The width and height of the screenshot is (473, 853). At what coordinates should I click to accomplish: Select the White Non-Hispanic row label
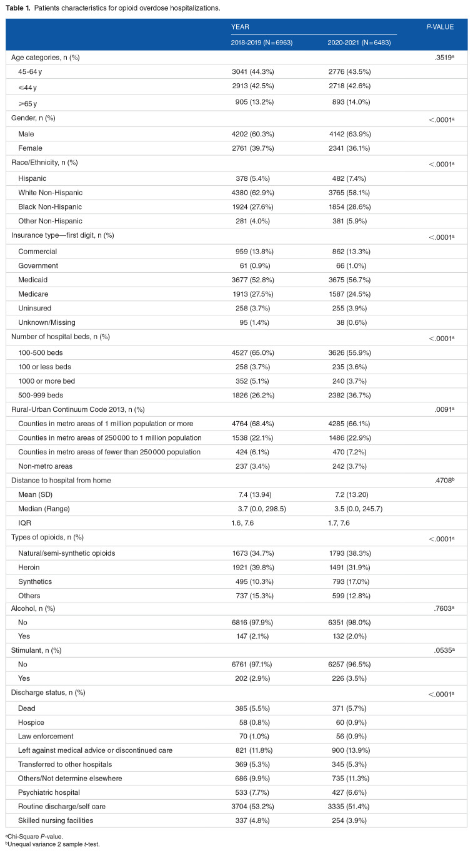(51, 192)
